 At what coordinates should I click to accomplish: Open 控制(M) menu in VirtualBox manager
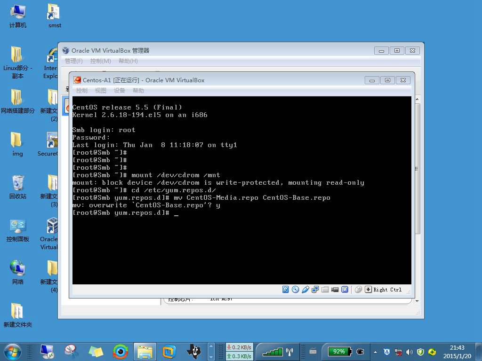(101, 61)
